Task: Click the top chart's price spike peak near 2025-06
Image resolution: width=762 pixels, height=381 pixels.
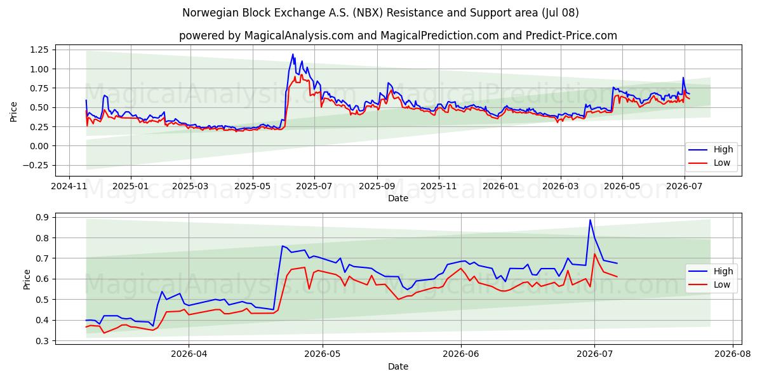Action: (x=293, y=55)
